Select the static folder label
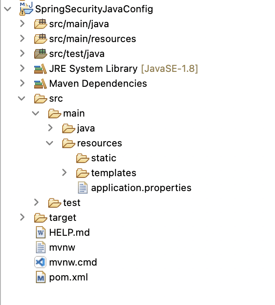Screen dimensions: 275x305 pyautogui.click(x=104, y=158)
